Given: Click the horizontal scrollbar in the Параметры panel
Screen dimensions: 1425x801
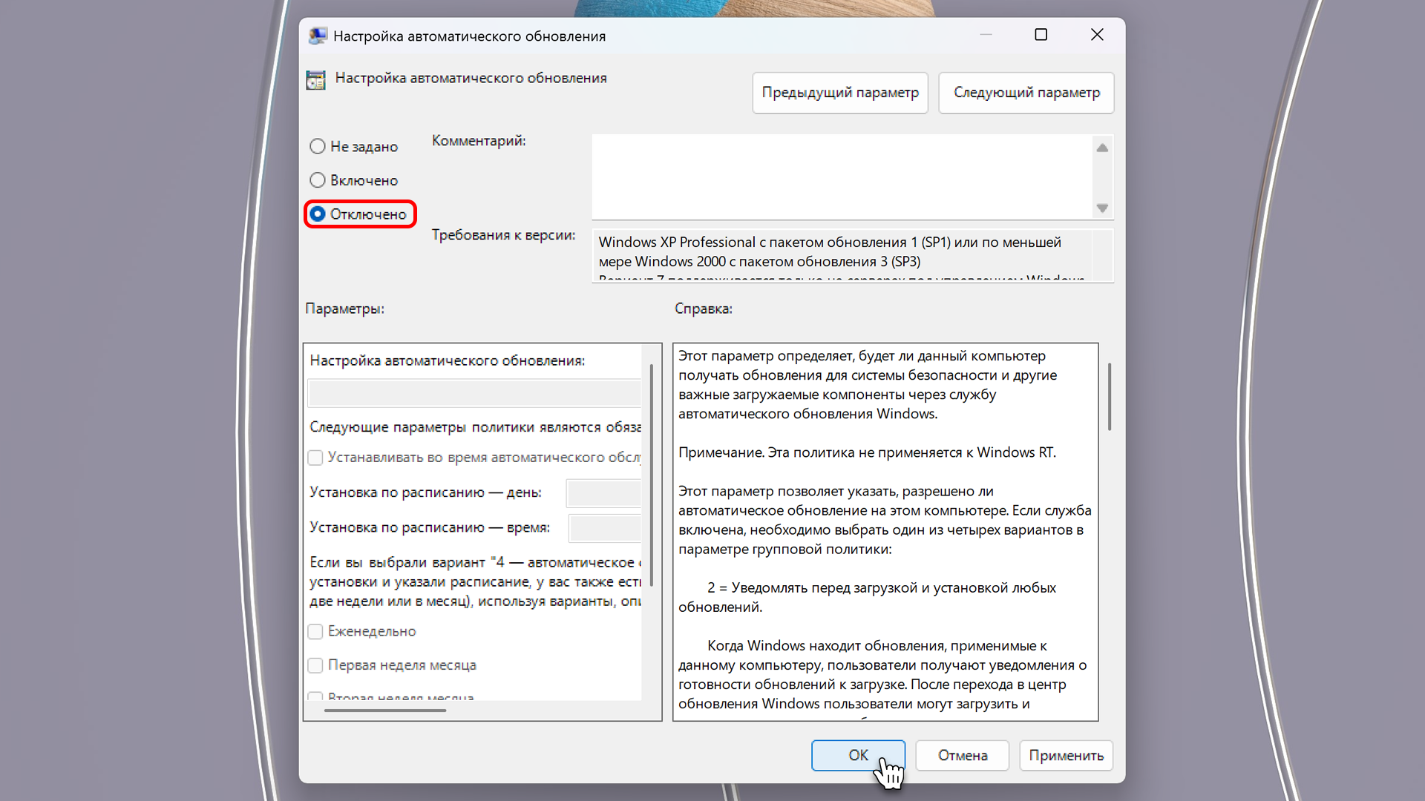Looking at the screenshot, I should click(x=385, y=711).
